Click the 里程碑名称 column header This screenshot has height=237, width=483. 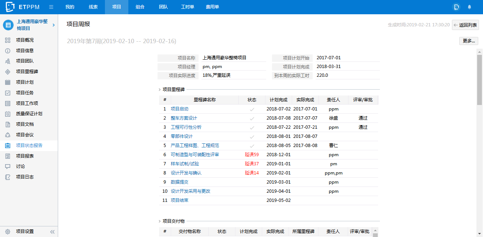pyautogui.click(x=204, y=100)
